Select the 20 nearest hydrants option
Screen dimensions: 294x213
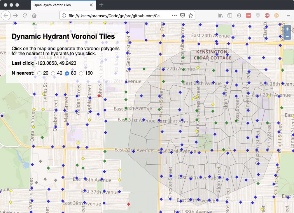[39, 73]
